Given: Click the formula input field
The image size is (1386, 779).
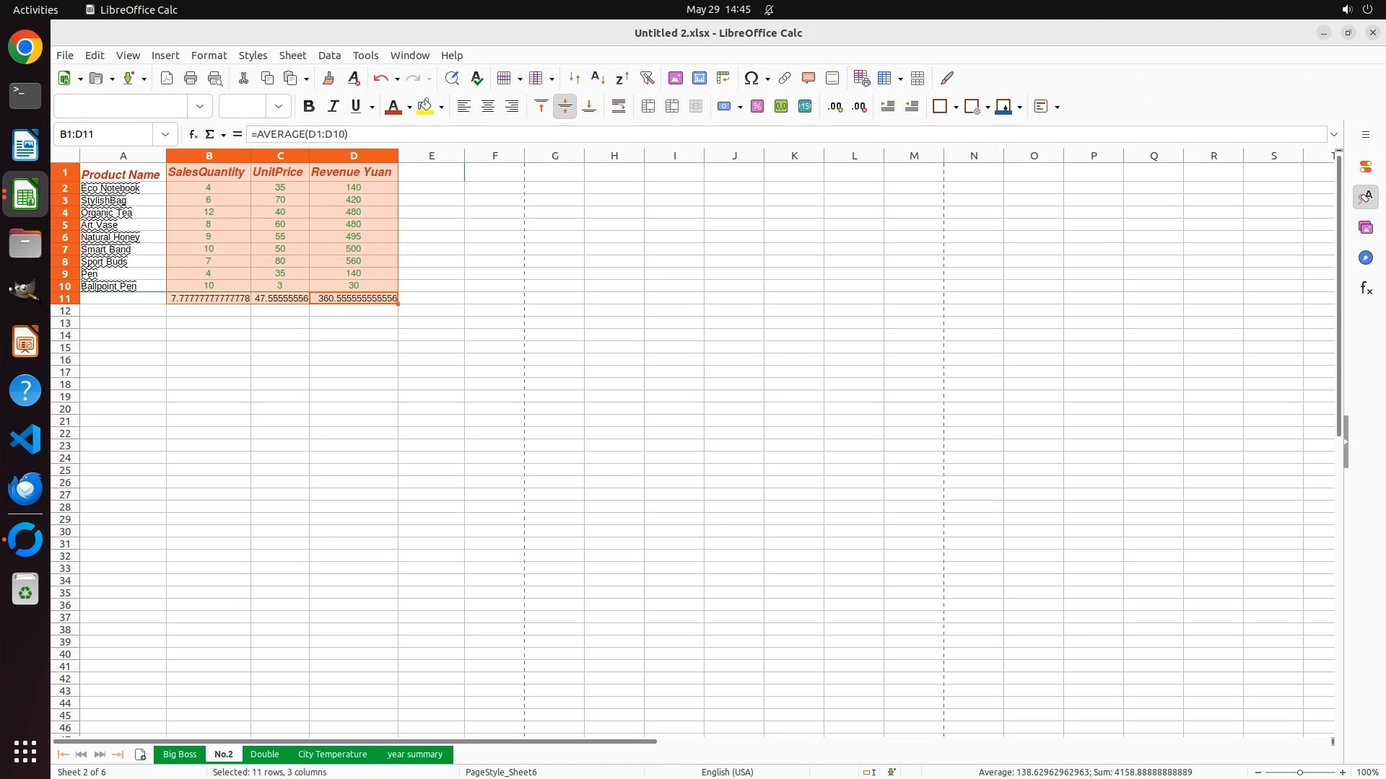Looking at the screenshot, I should (x=722, y=134).
